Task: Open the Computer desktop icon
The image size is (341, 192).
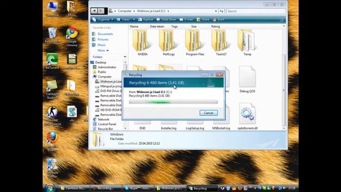Action: [52, 9]
